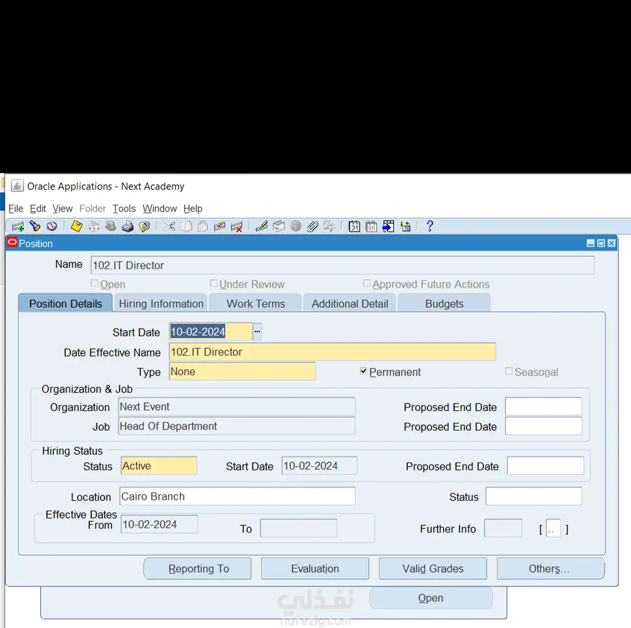
Task: Toggle the Approved Future Actions checkbox
Action: point(367,284)
